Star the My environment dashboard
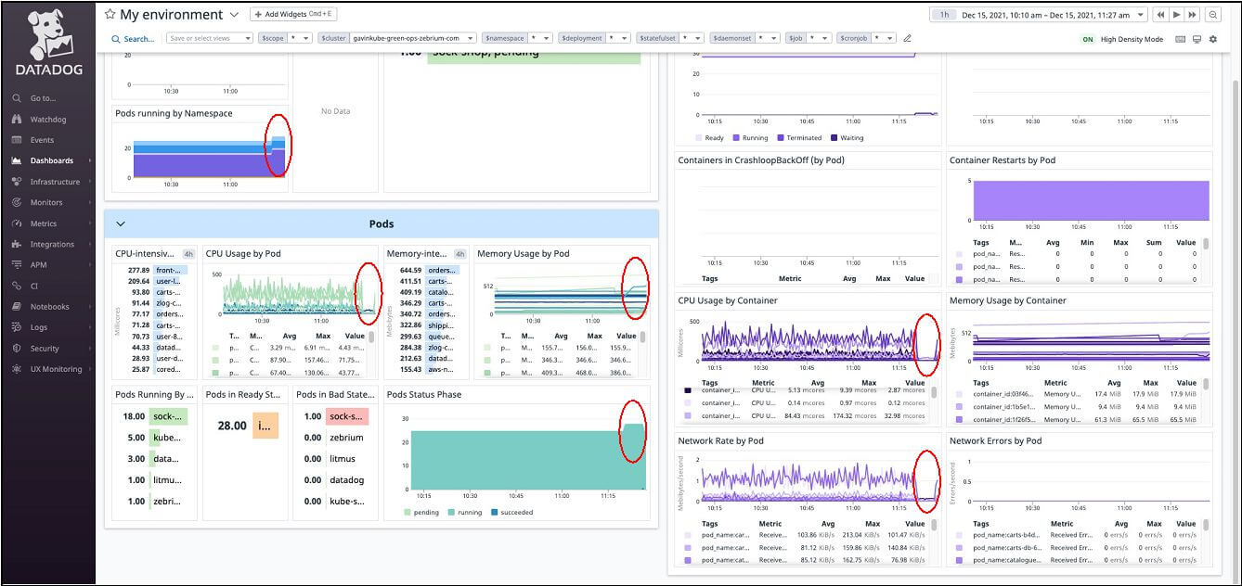 pyautogui.click(x=110, y=15)
